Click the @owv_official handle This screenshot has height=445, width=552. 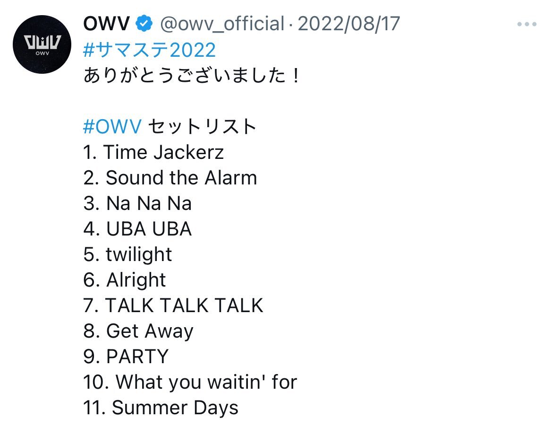[222, 24]
